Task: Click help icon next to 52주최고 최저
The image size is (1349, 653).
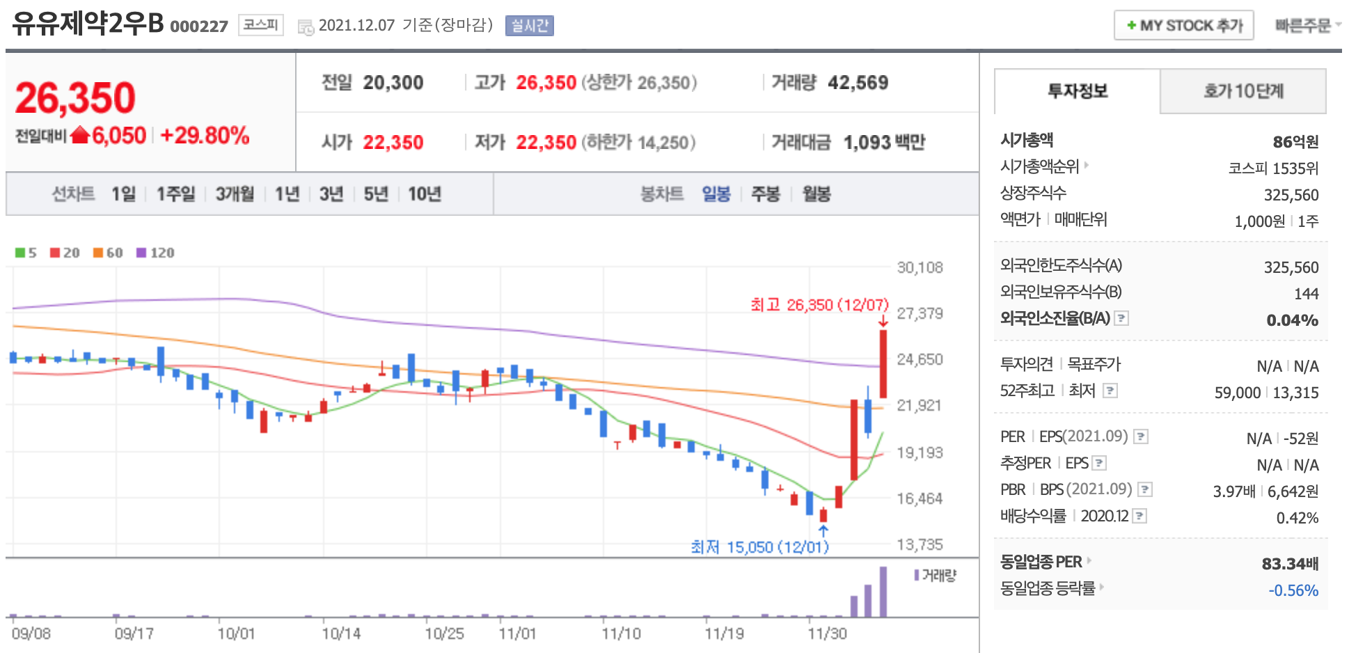Action: (x=1111, y=391)
